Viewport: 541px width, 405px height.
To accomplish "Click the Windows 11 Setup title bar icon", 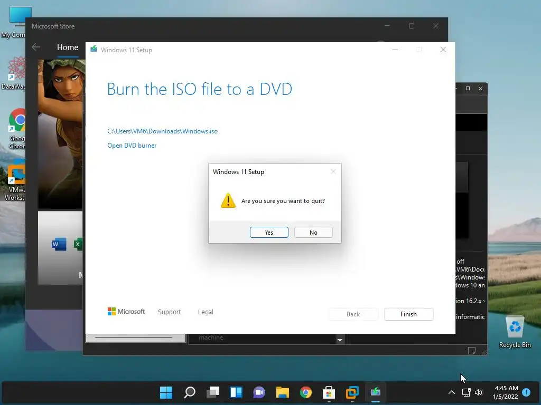I will tap(94, 49).
